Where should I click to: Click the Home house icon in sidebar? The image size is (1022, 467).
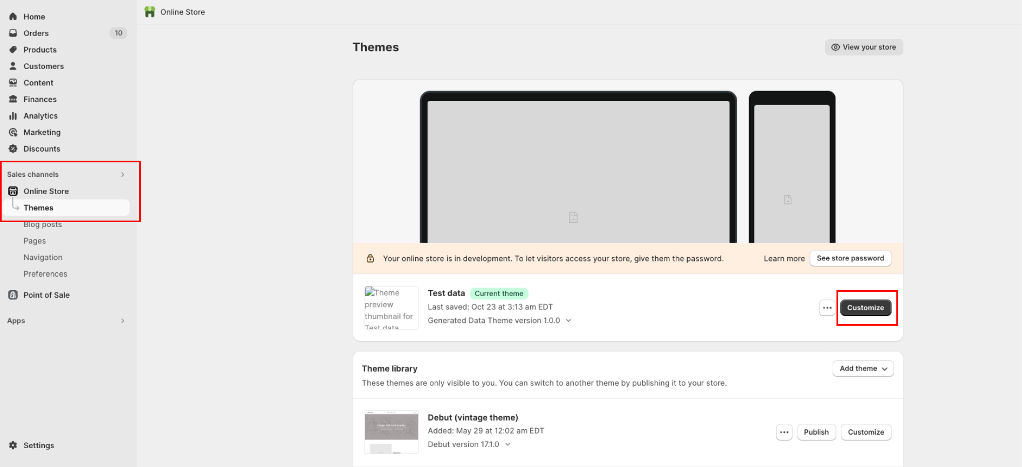pos(13,17)
